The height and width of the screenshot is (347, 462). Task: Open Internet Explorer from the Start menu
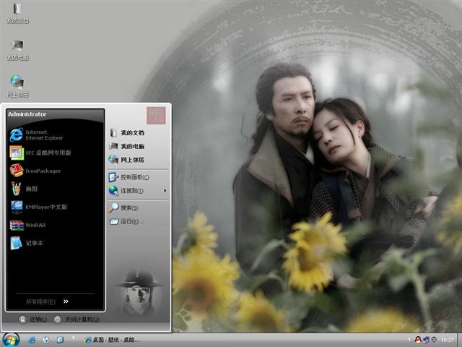[36, 134]
